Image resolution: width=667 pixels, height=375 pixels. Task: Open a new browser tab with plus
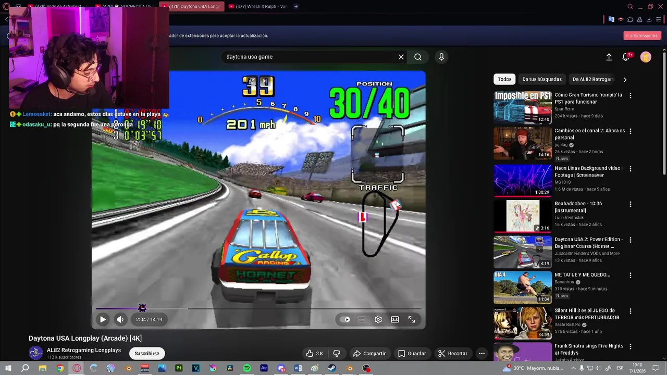click(x=296, y=6)
